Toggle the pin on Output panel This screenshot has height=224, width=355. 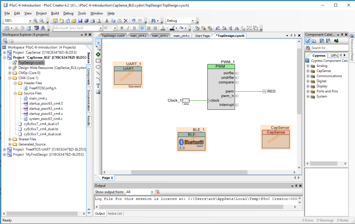(x=296, y=186)
